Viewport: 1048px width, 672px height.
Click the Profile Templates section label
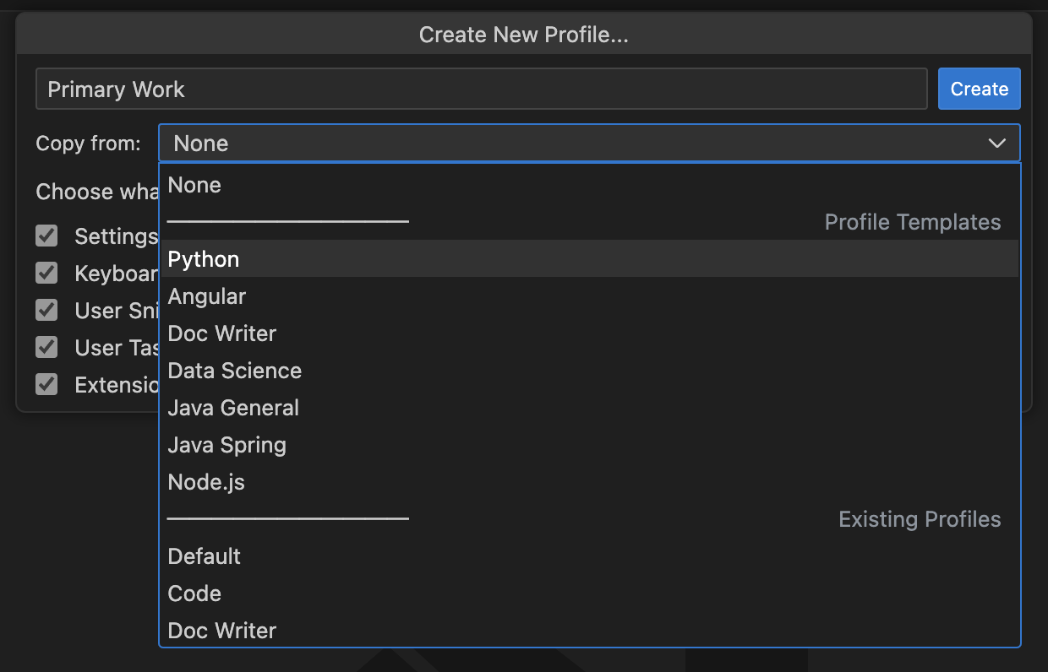(913, 221)
